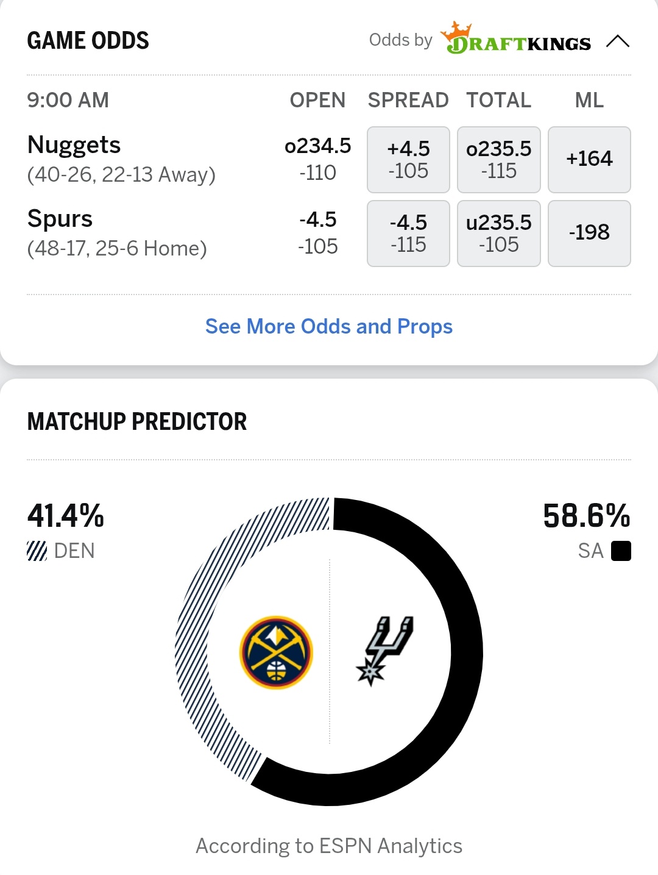
Task: Click the 41.4% DEN prediction value
Action: pos(66,516)
